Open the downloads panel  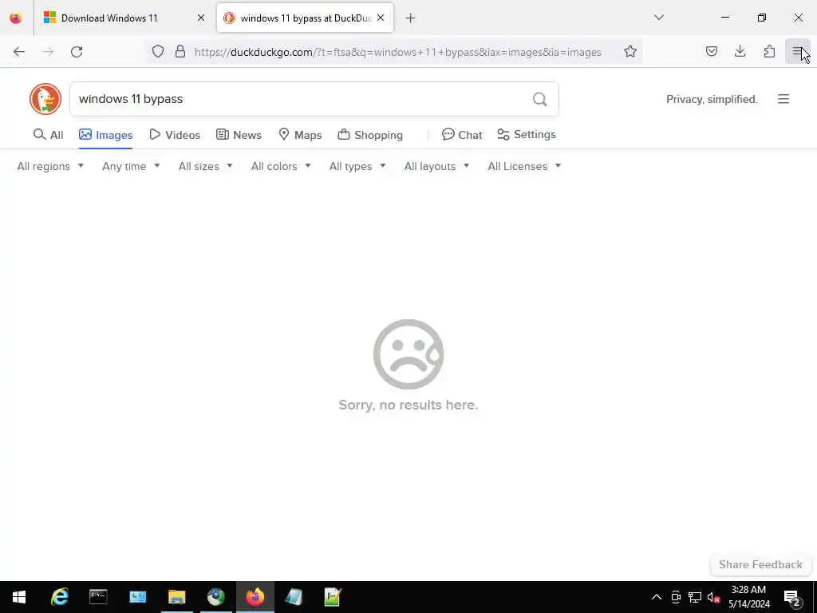point(740,51)
